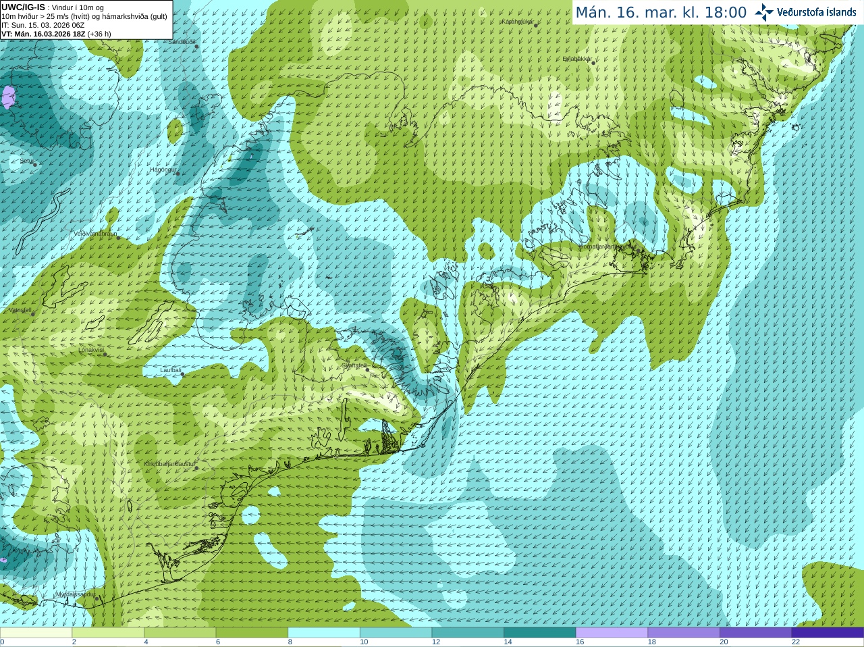The width and height of the screenshot is (864, 647).
Task: Select the 10–12 m/s turquoise legend swatch
Action: (x=396, y=633)
